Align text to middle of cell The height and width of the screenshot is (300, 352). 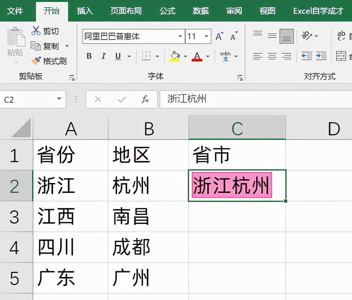click(272, 36)
